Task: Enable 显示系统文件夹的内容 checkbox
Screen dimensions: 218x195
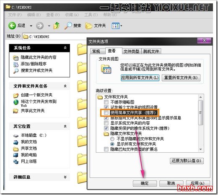Action: pos(106,123)
